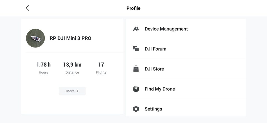267x123 pixels.
Task: Open the DJI Forum menu entry
Action: (x=155, y=49)
